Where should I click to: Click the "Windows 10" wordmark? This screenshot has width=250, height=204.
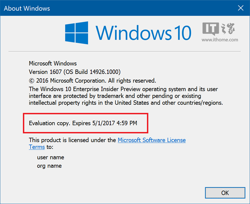coord(142,33)
